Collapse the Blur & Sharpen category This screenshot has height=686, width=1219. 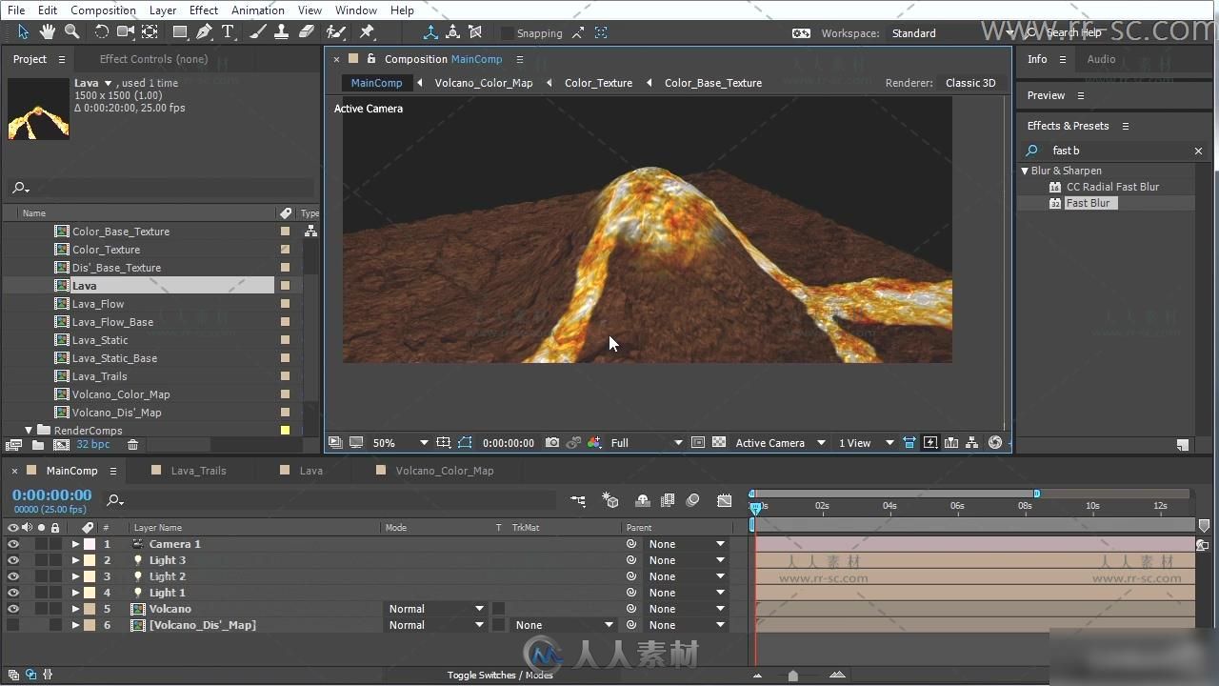coord(1025,171)
